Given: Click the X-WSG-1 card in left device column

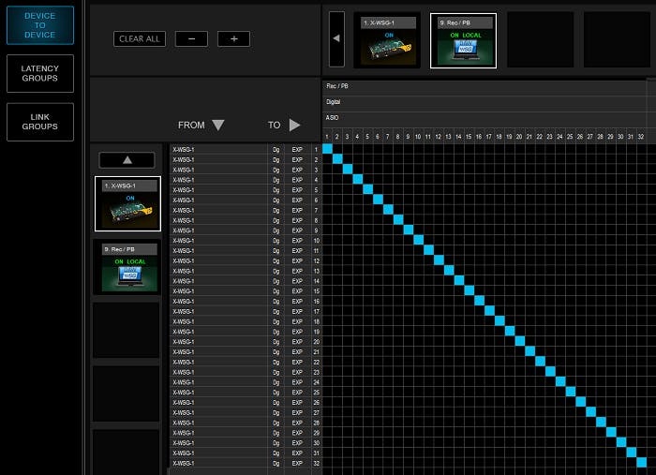Looking at the screenshot, I should (x=127, y=203).
